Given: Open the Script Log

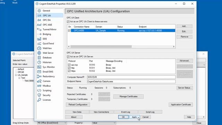Looking at the screenshot, I should coord(150,112).
